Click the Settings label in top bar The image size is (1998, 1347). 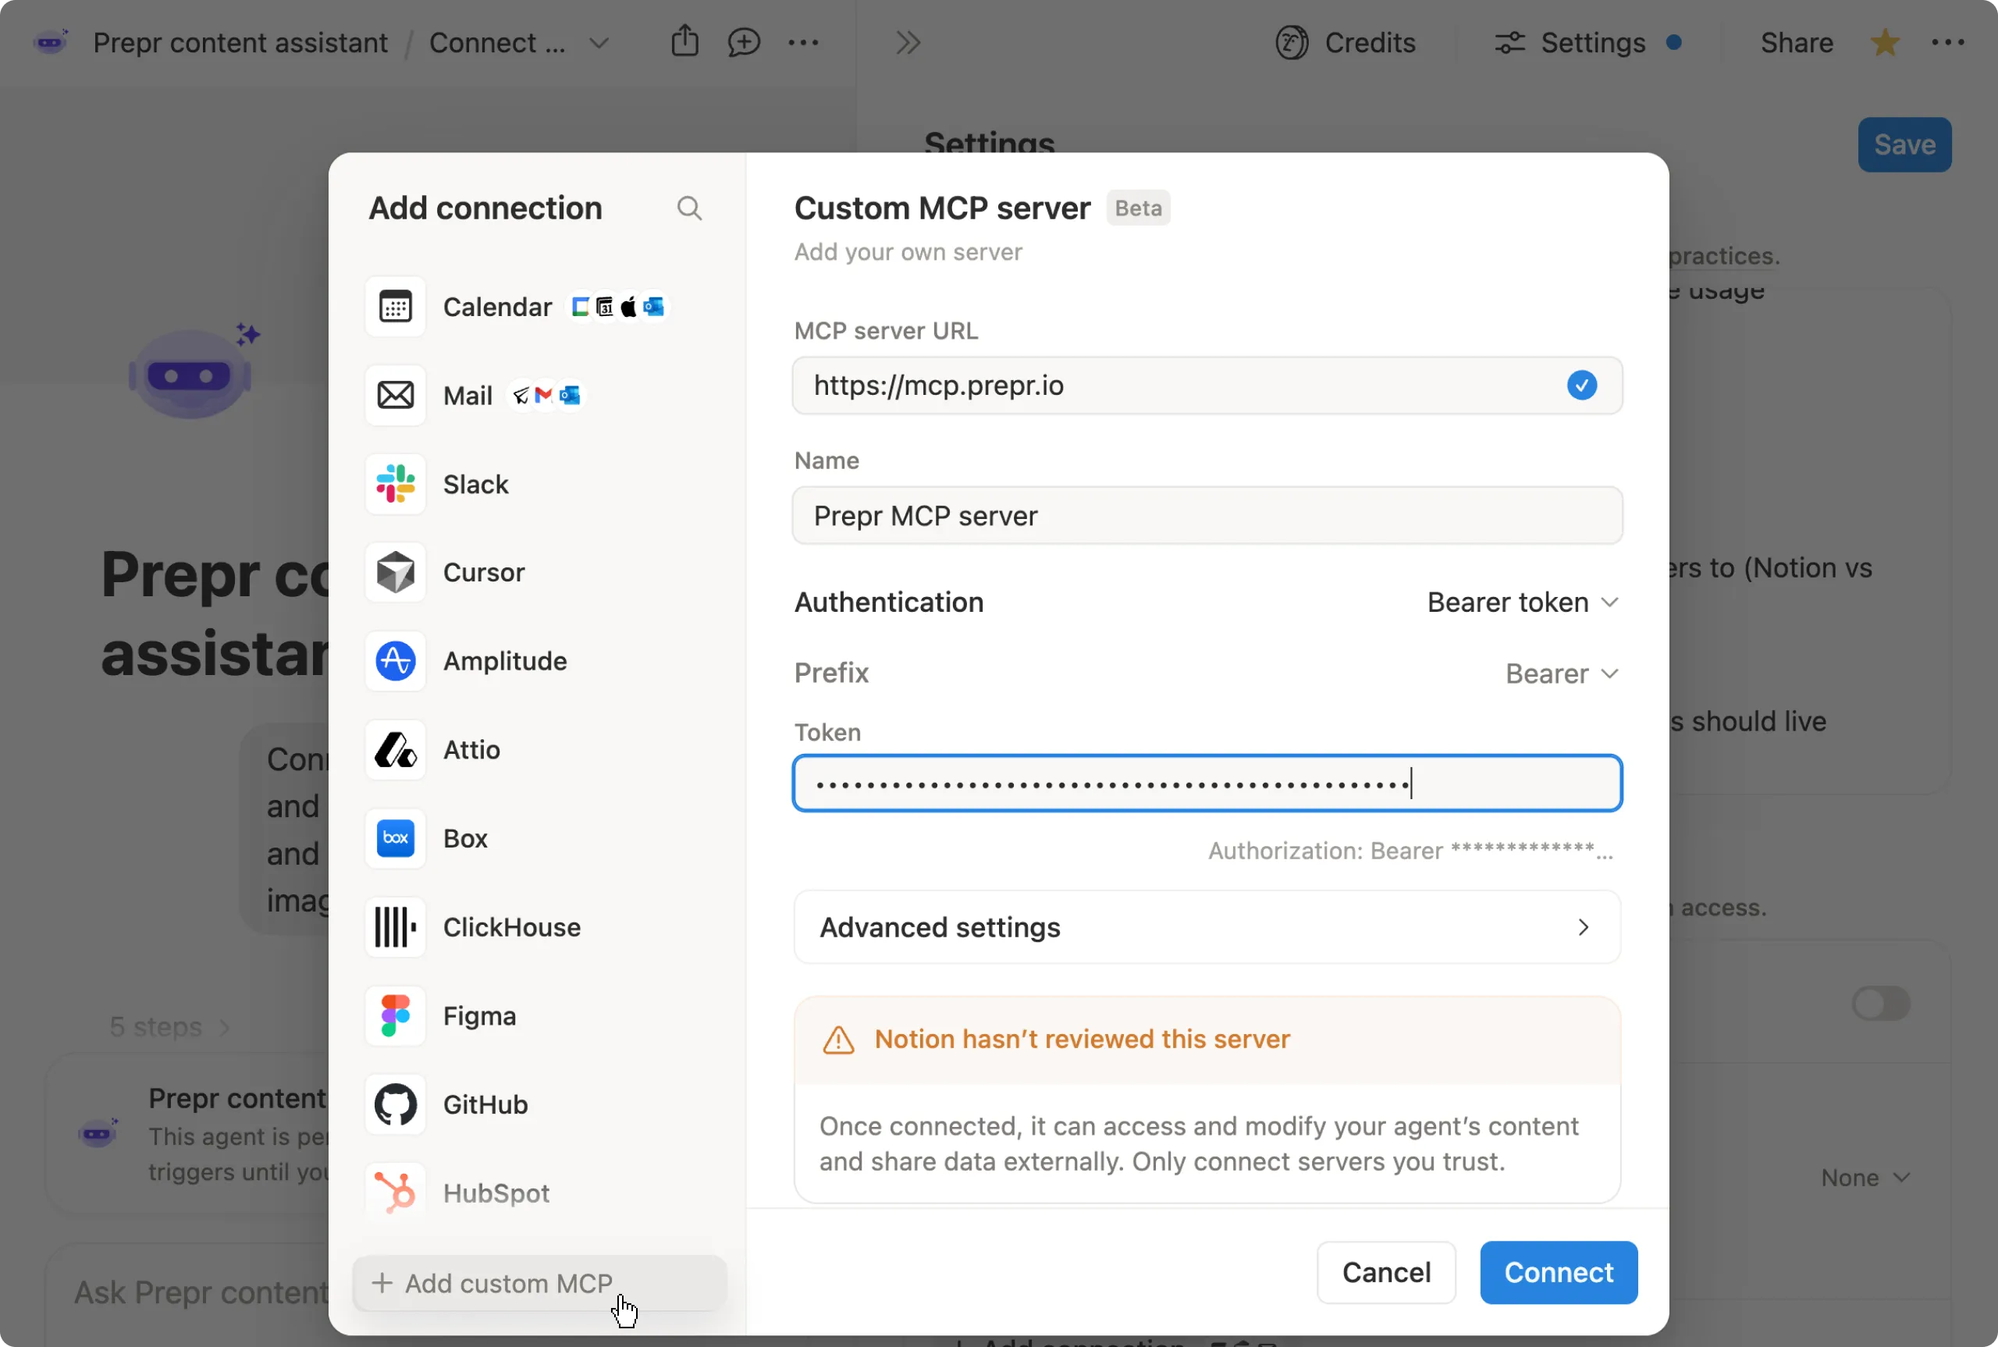coord(1593,43)
